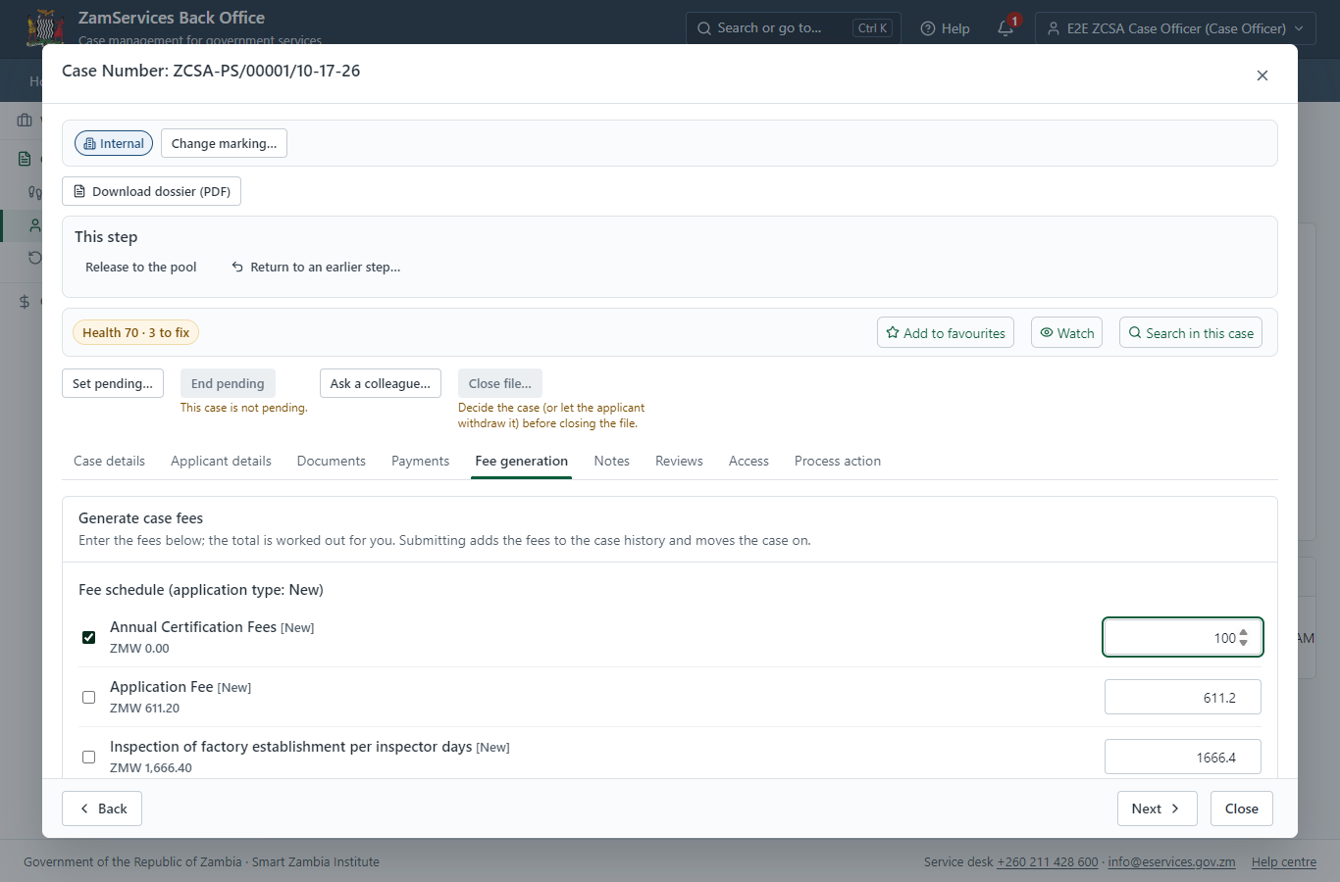Switch to the Reviews tab

[679, 461]
